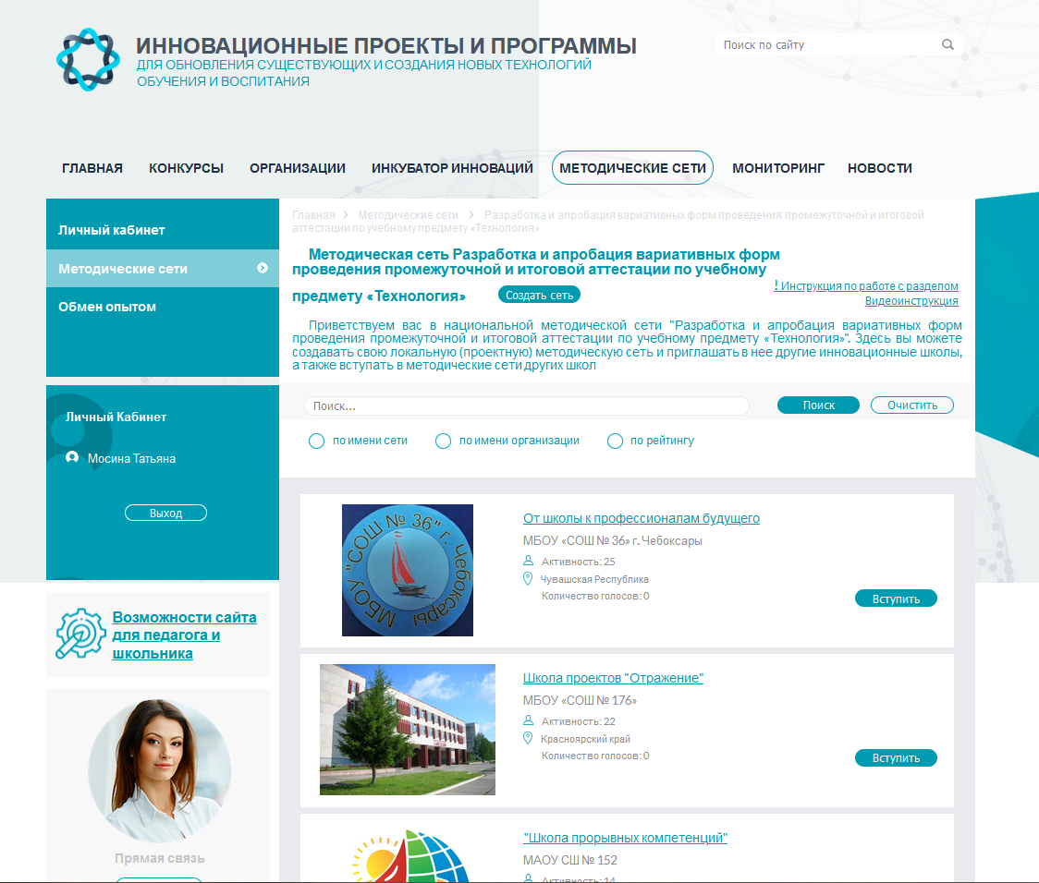The height and width of the screenshot is (883, 1039).
Task: Focus the 'Поиск по сайту' field
Action: [x=828, y=45]
